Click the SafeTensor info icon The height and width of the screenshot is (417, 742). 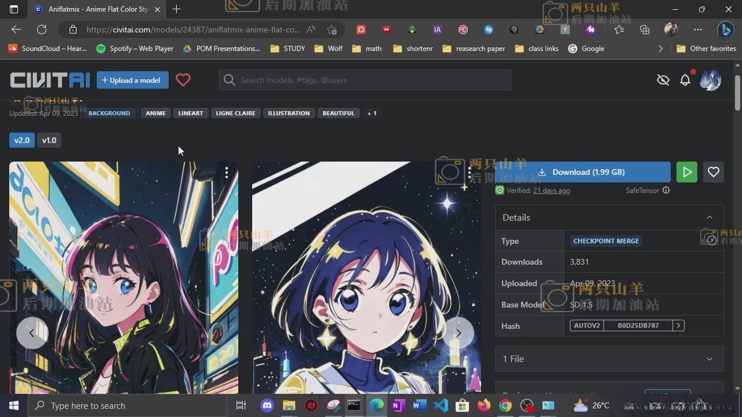(666, 190)
